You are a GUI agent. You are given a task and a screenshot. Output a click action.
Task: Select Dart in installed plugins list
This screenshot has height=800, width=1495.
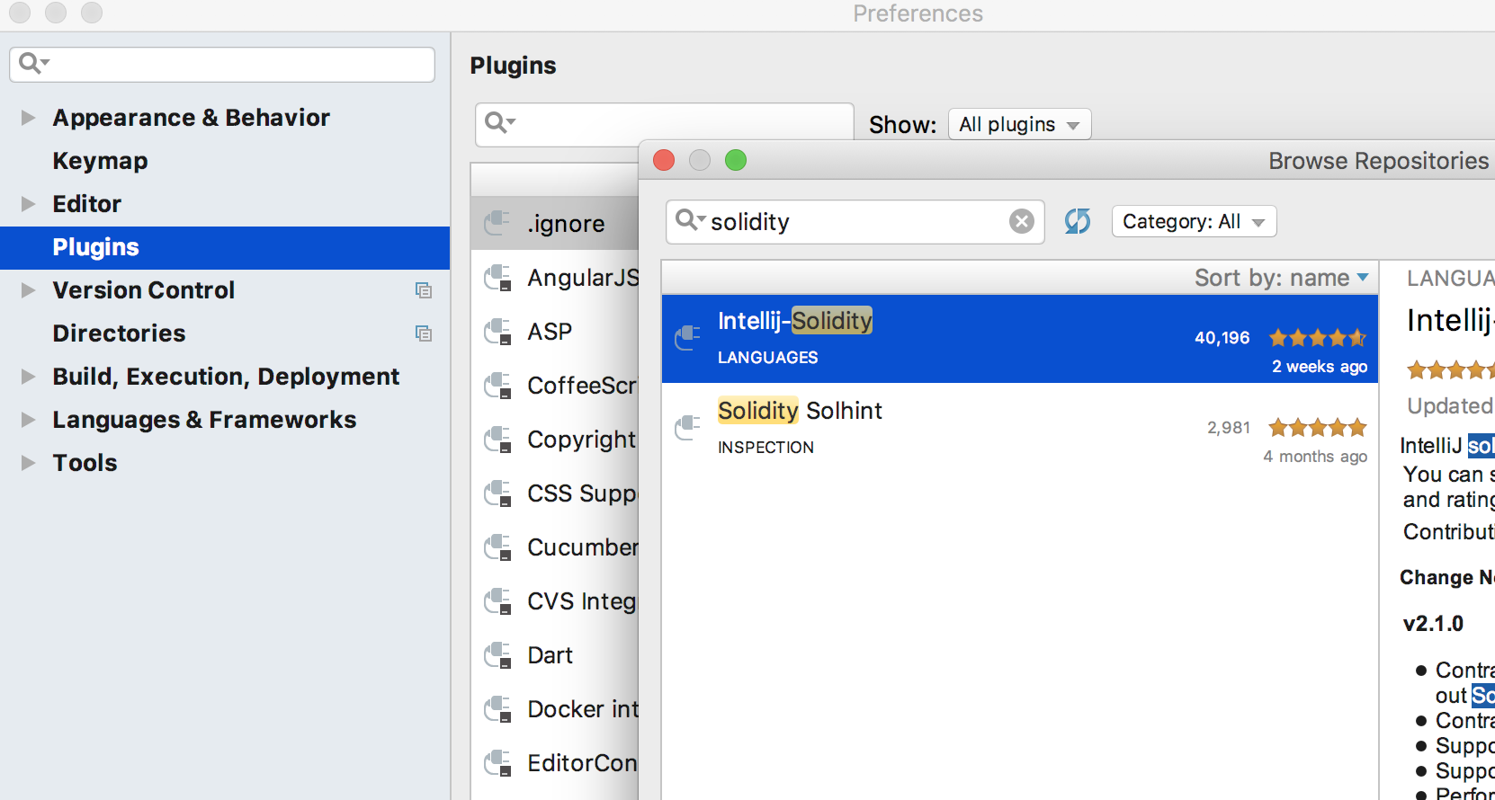555,655
